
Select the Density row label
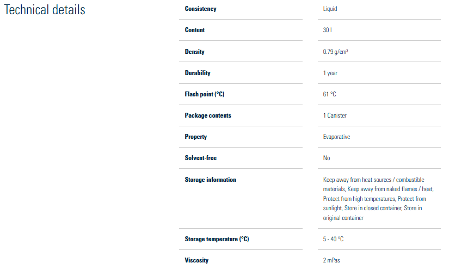[x=195, y=52]
